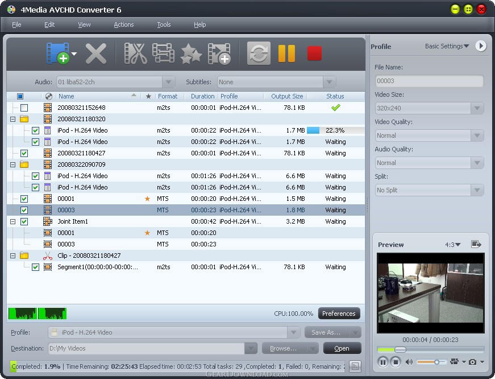
Task: Mute the preview speaker icon
Action: pyautogui.click(x=409, y=362)
